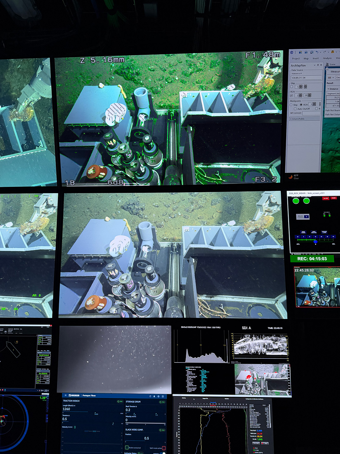Viewport: 340px width, 454px height.
Task: Click the MP Comment input field
Action: [x=311, y=113]
